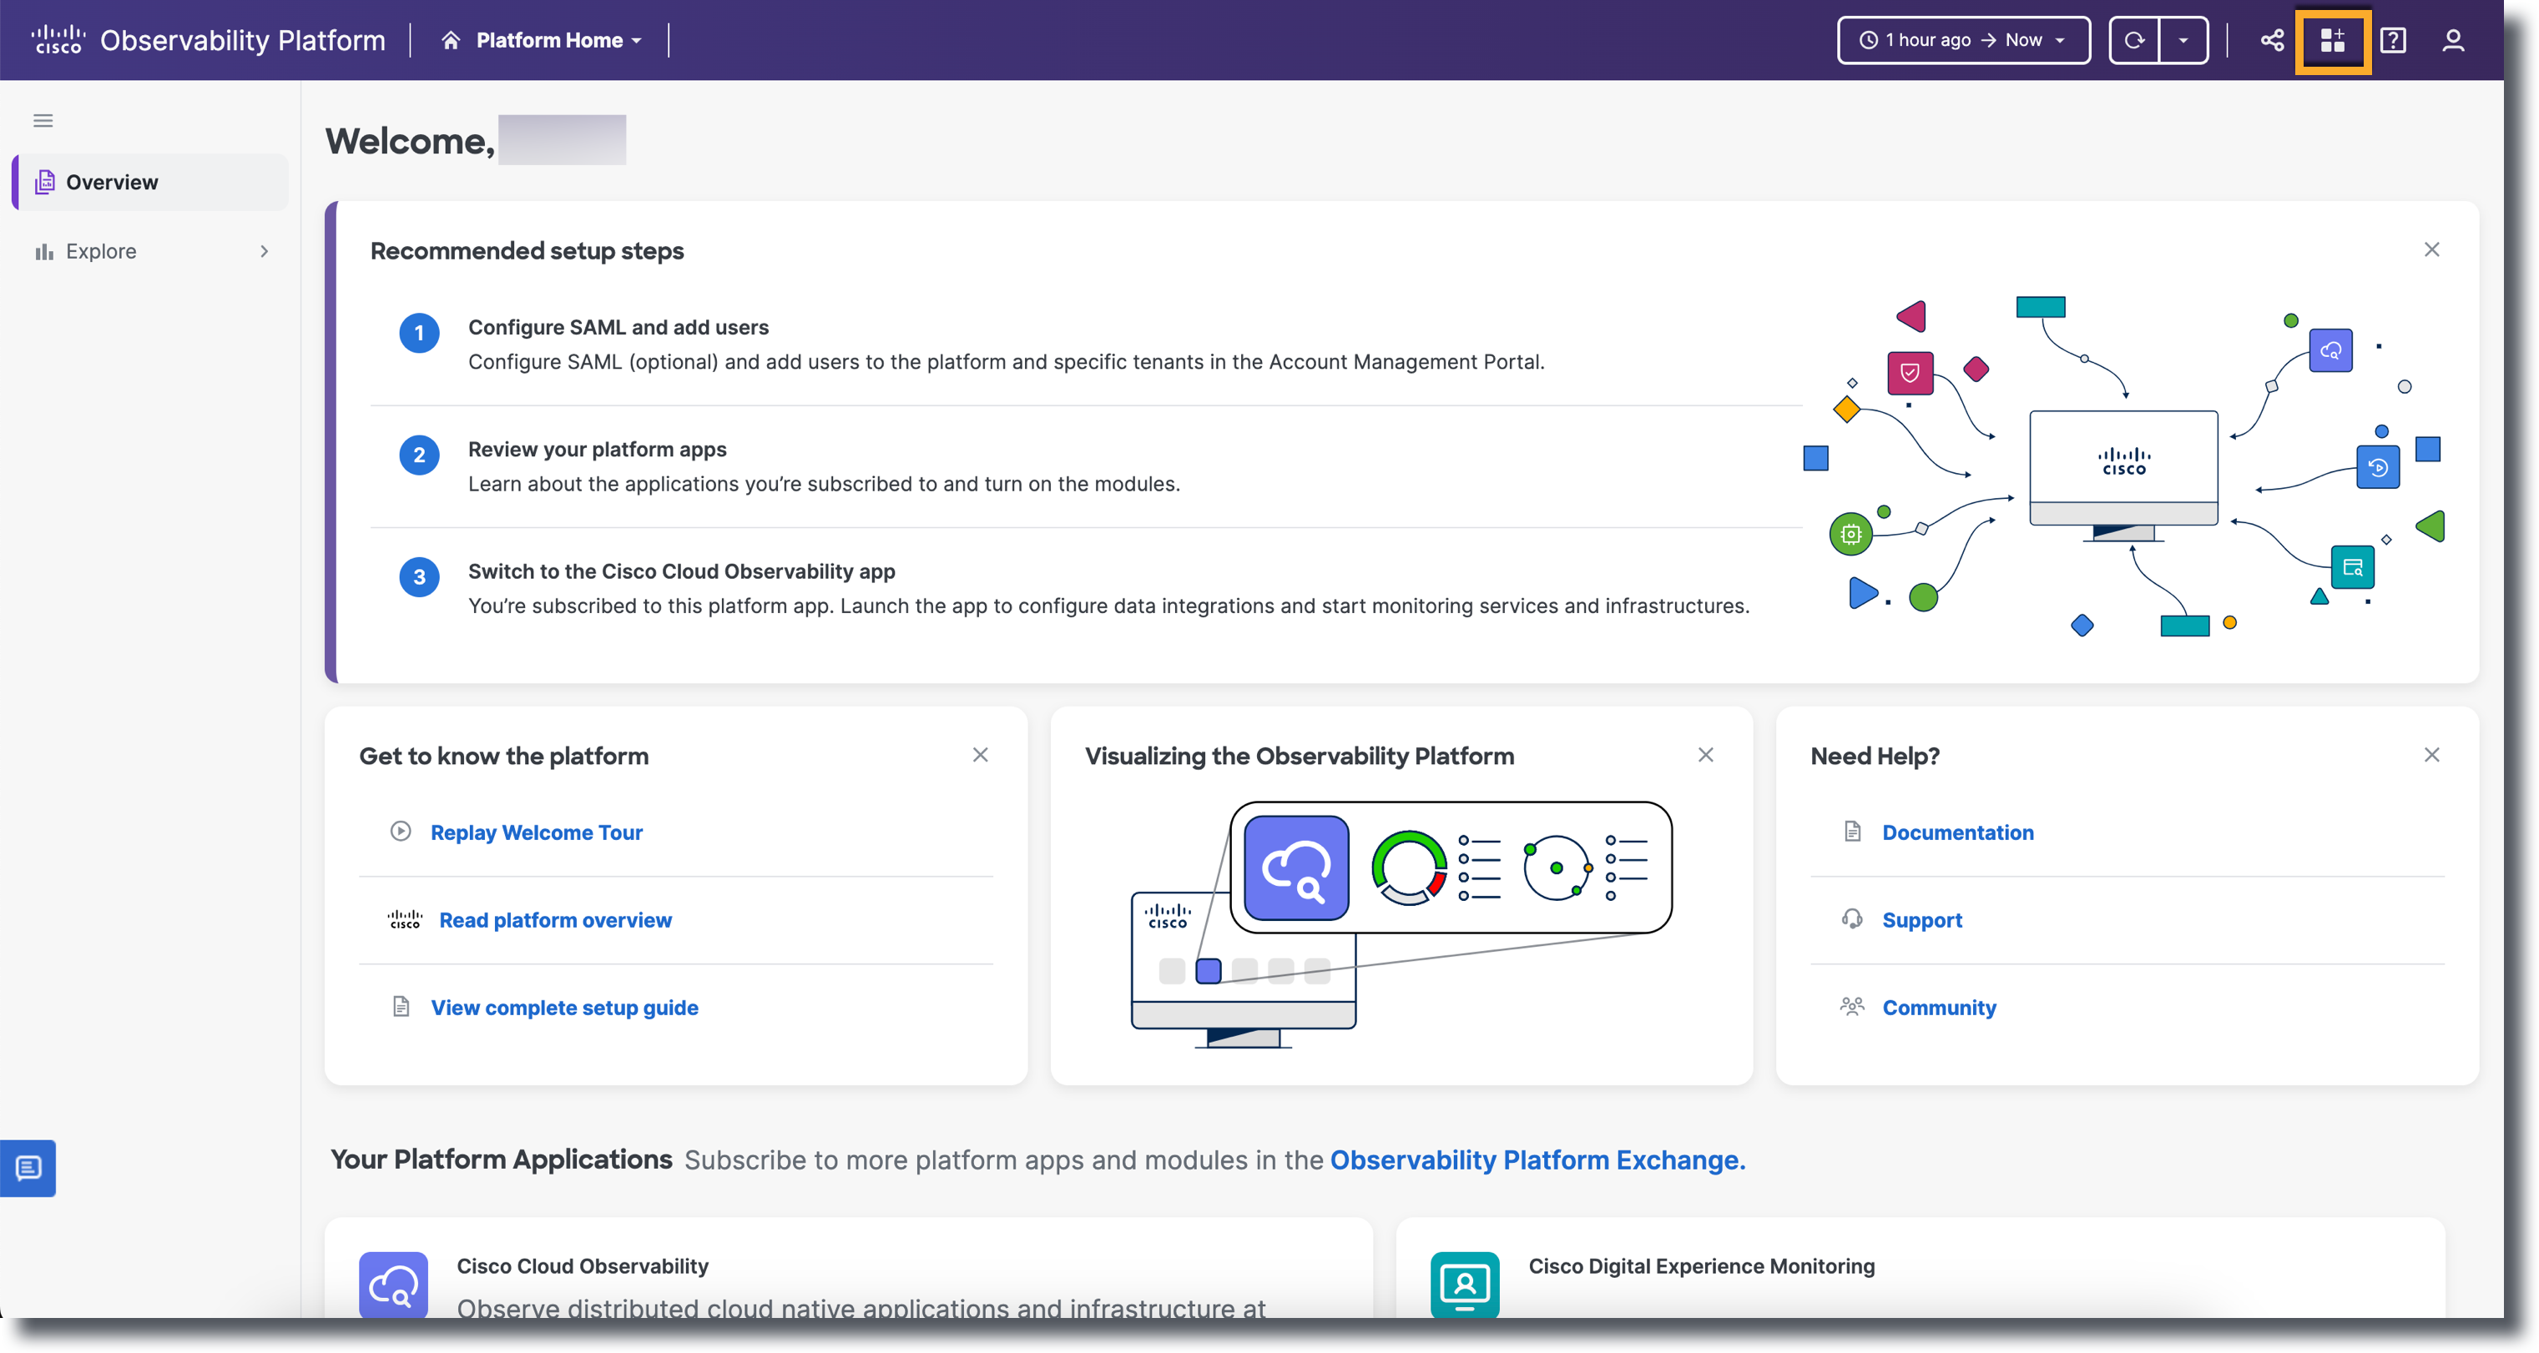Click the Visualizing the Observability Platform illustration
This screenshot has height=1353, width=2539.
point(1401,924)
